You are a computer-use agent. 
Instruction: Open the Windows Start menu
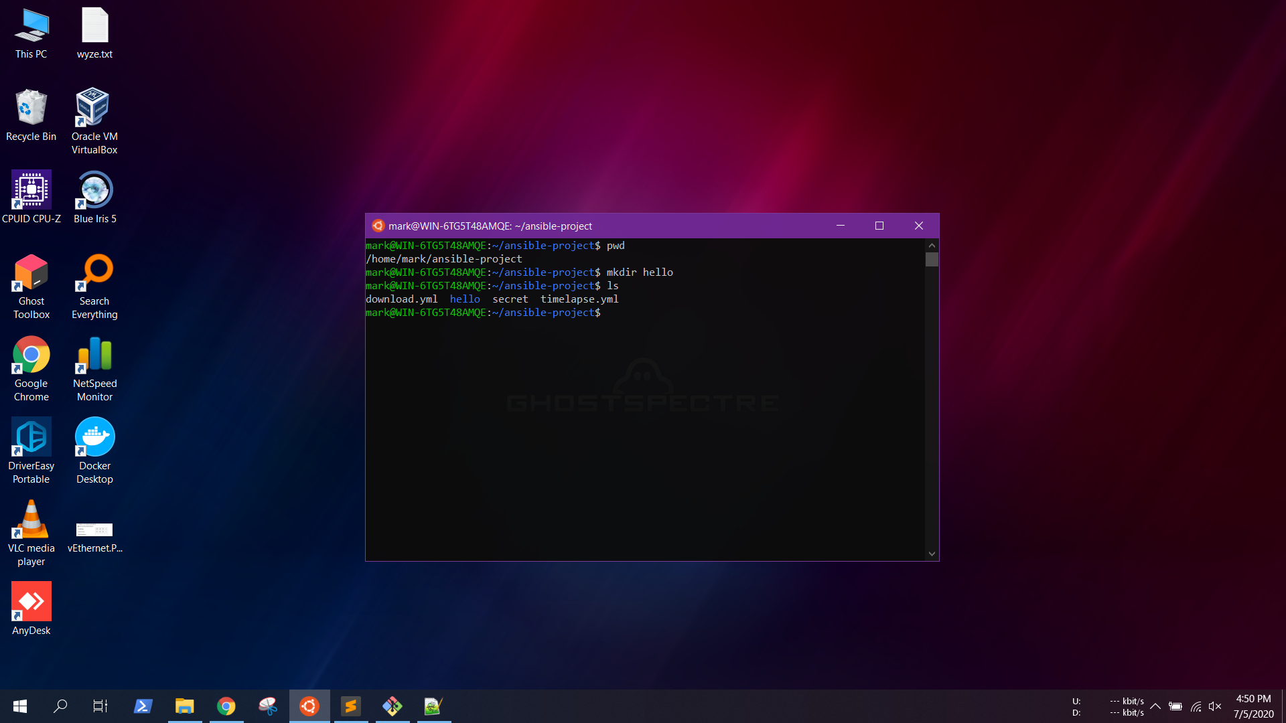pos(20,706)
